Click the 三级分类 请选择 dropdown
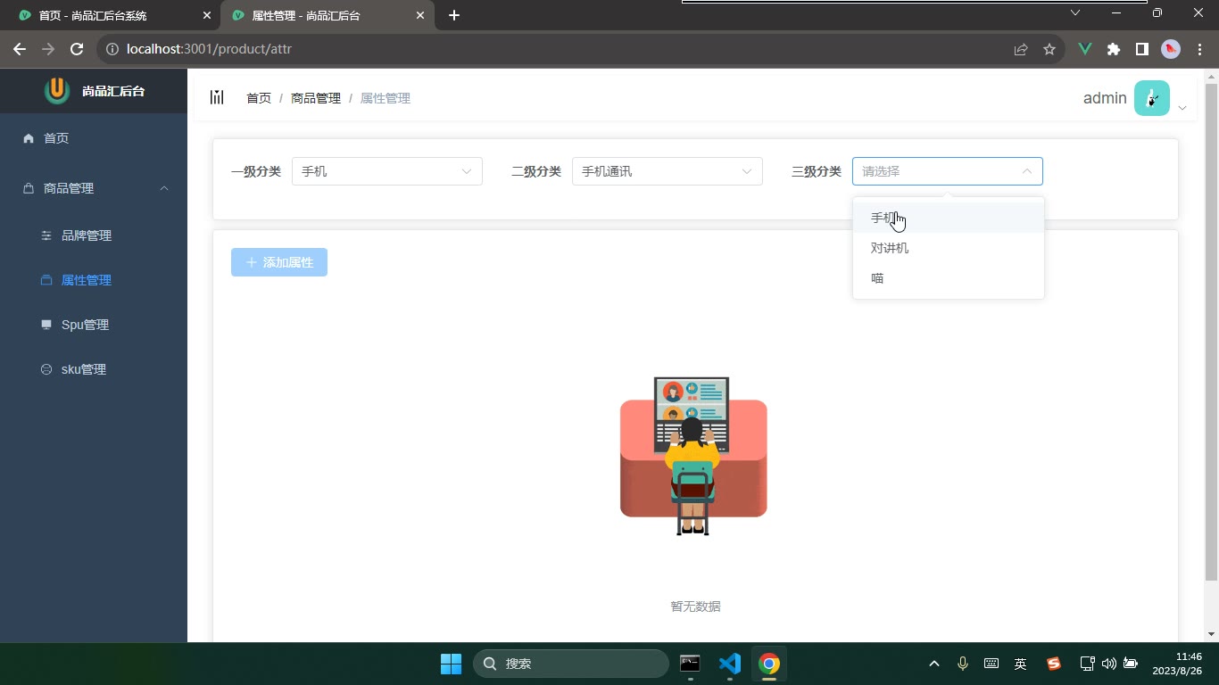This screenshot has width=1219, height=685. 948,171
